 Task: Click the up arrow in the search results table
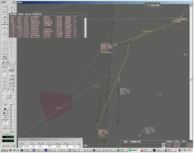point(79,144)
